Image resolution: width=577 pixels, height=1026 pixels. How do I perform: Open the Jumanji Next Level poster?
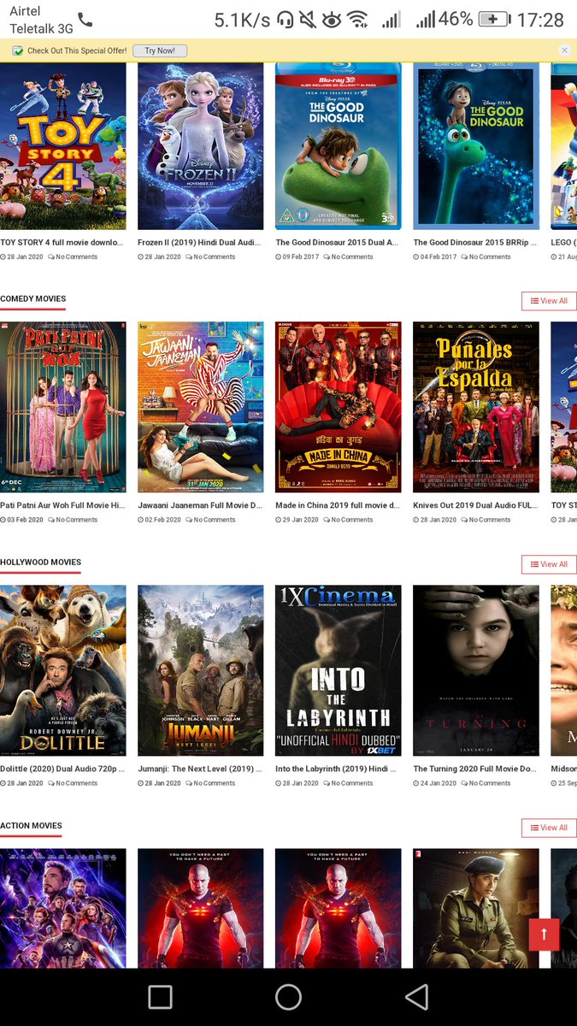[x=201, y=670]
